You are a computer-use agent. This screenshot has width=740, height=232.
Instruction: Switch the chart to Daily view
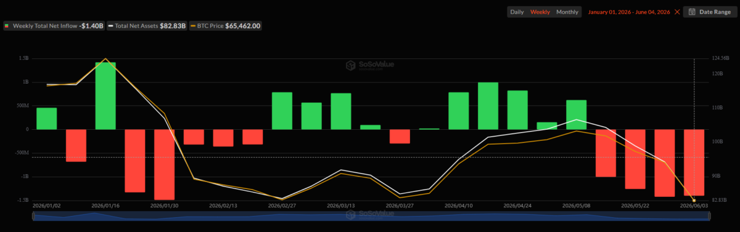(517, 12)
